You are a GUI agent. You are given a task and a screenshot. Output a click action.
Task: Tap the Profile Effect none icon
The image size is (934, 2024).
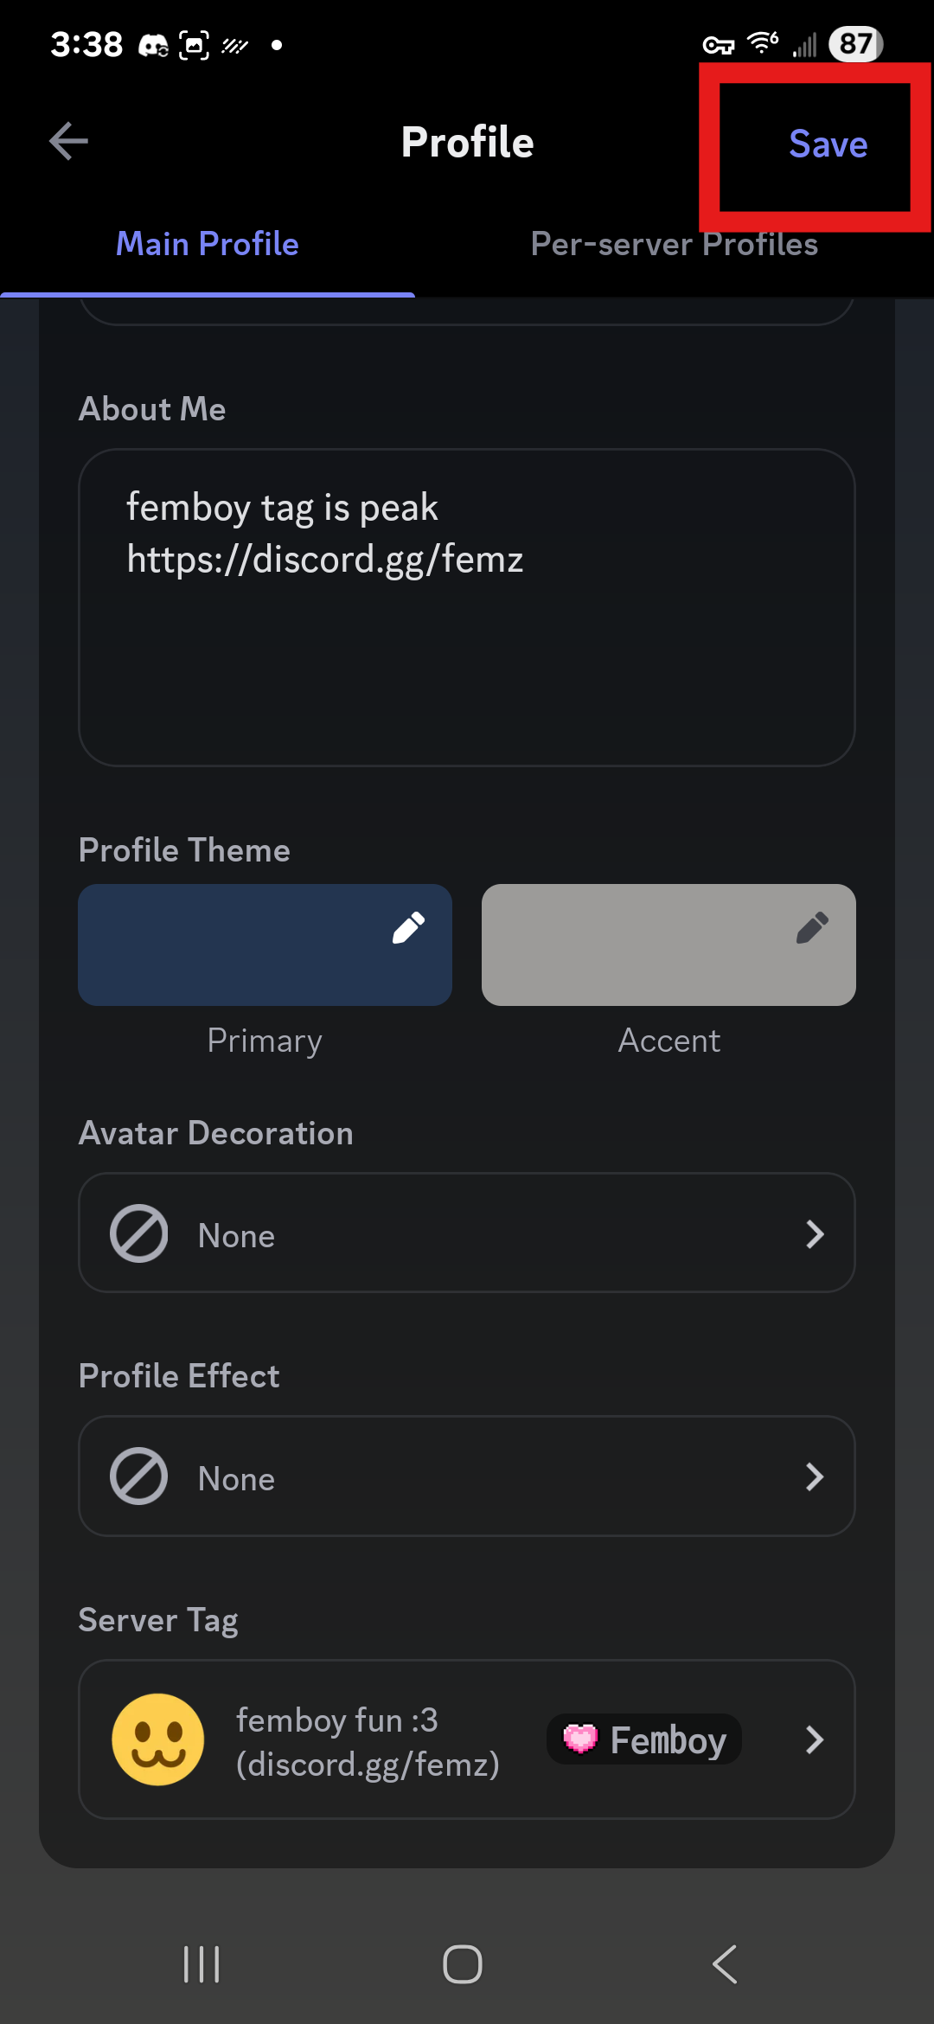138,1476
